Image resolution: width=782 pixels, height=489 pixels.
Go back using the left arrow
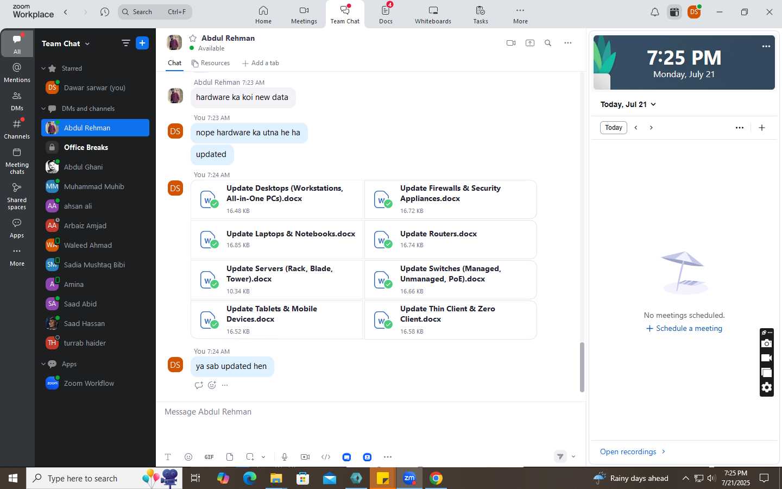(66, 12)
